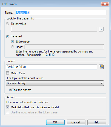Select the Page text radio option
The width and height of the screenshot is (111, 127).
[x=7, y=36]
